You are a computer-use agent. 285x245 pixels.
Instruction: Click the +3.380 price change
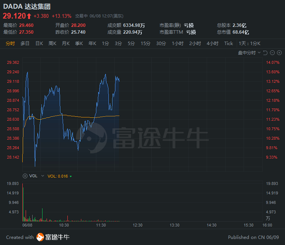click(41, 16)
